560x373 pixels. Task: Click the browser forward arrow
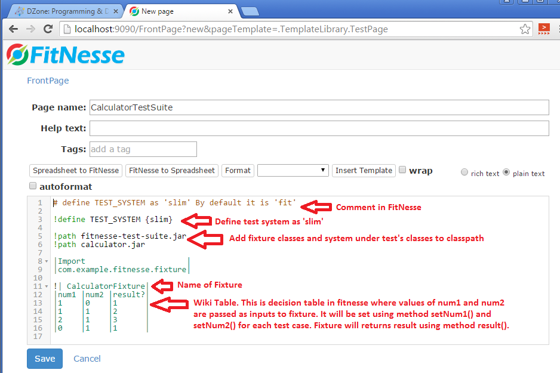30,29
